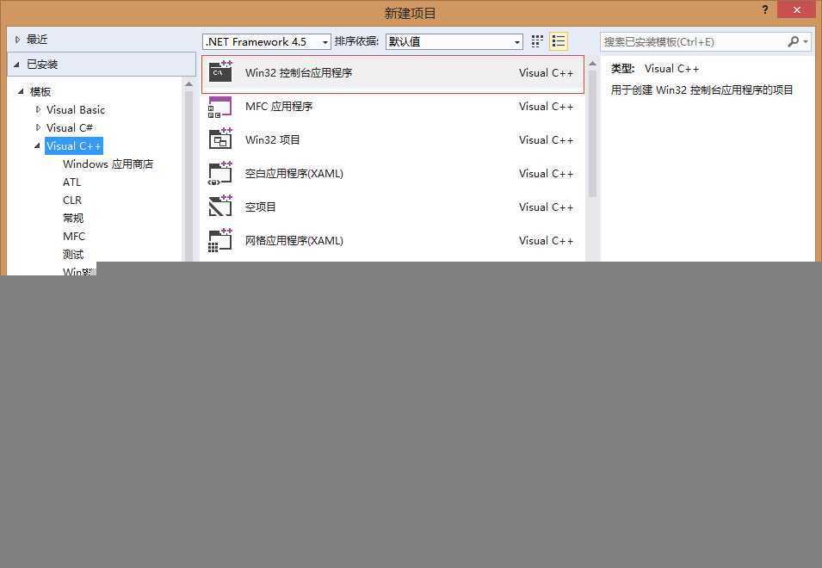Close the 新建项目 dialog
The width and height of the screenshot is (822, 568).
click(x=796, y=9)
